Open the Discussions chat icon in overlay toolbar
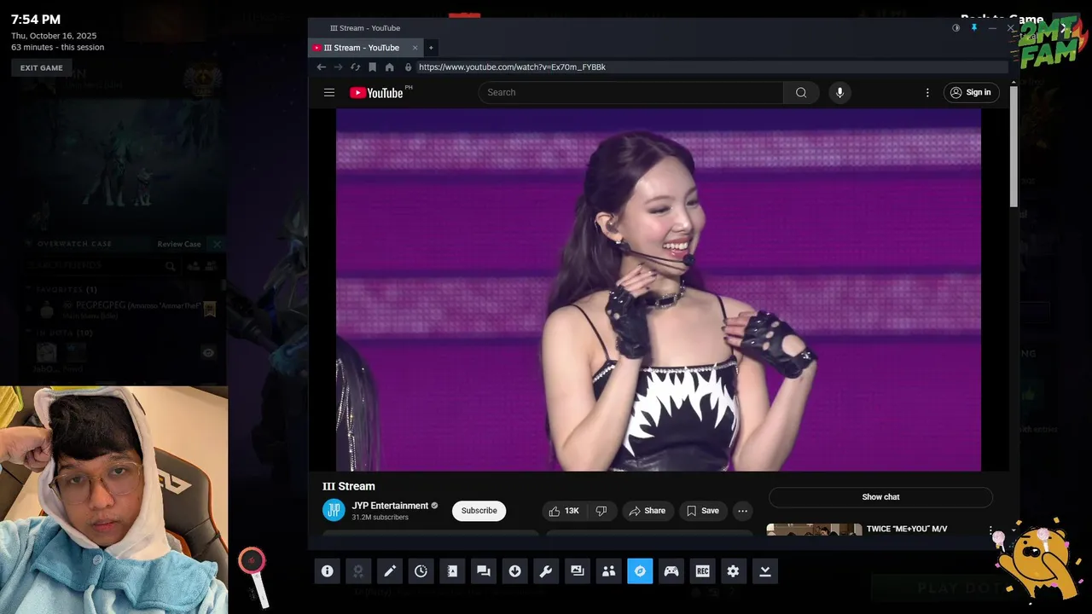Image resolution: width=1092 pixels, height=614 pixels. click(x=484, y=571)
